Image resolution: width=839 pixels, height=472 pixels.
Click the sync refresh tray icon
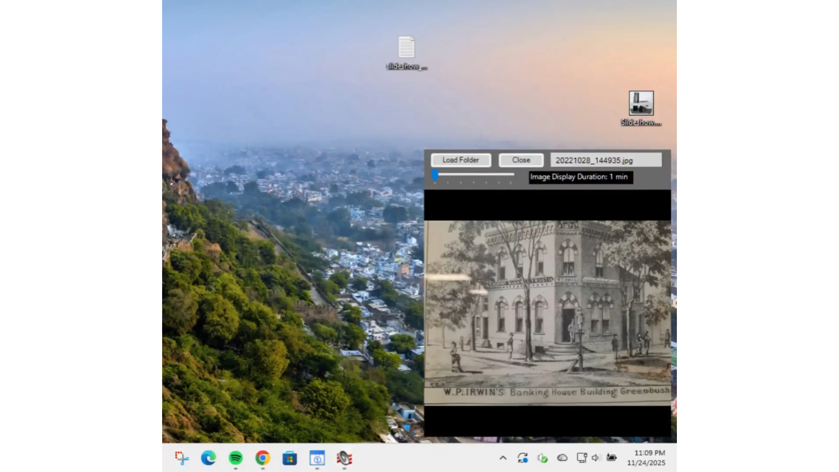pos(523,458)
